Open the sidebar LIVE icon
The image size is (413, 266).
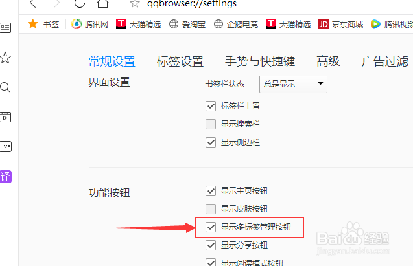pos(6,147)
